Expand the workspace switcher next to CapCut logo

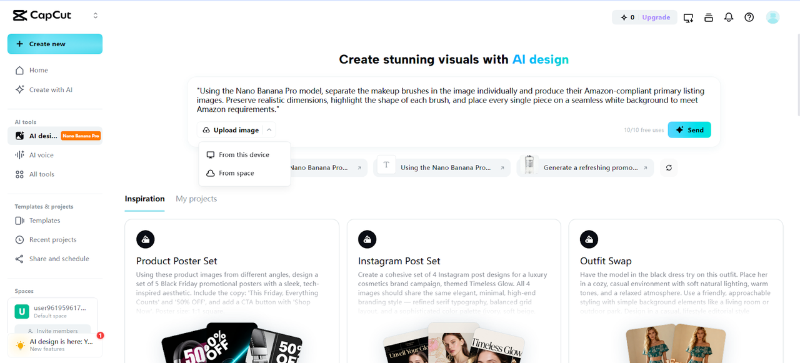pos(96,16)
